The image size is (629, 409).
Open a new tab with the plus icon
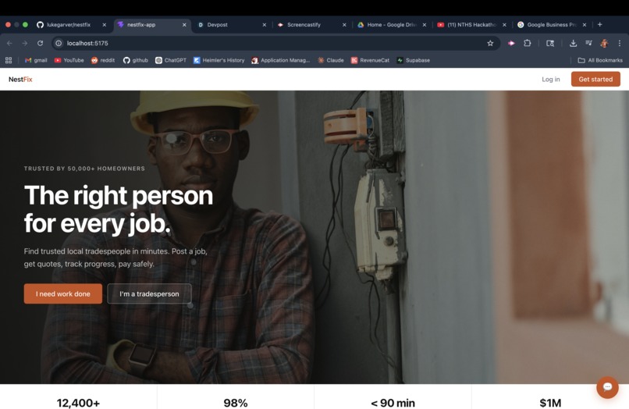click(x=599, y=24)
